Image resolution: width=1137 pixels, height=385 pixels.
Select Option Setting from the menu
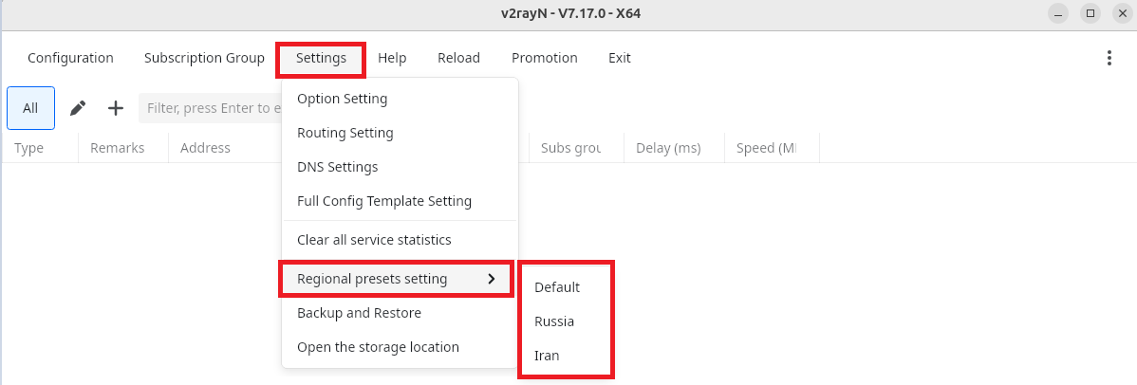[342, 99]
